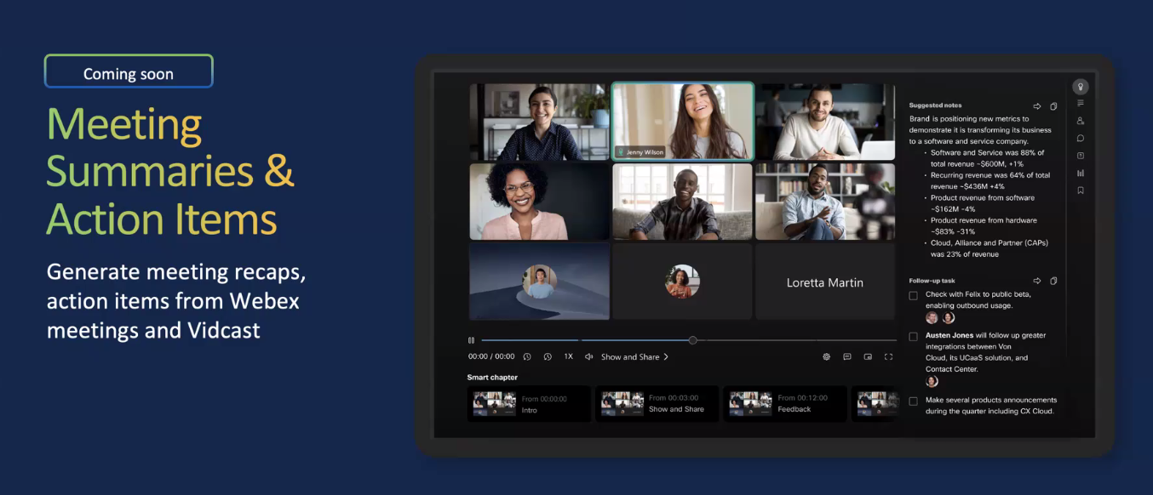
Task: Open the chat bubble sidebar icon
Action: pos(1081,138)
